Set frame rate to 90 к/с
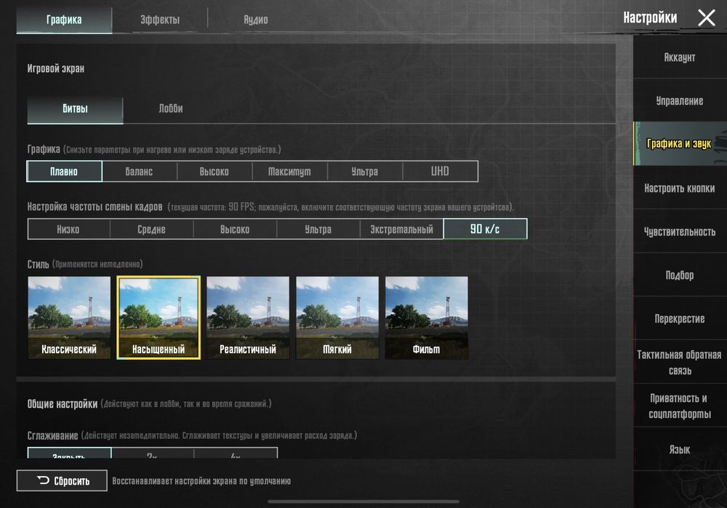 (485, 229)
